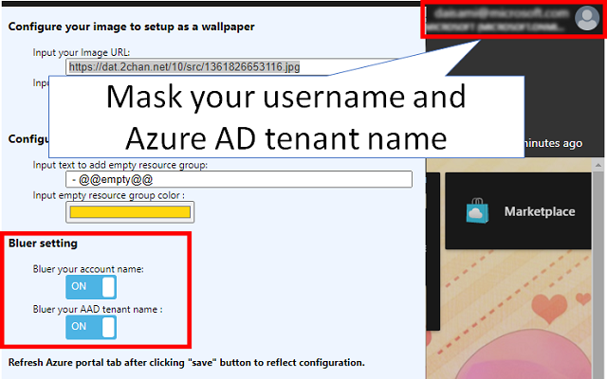607x379 pixels.
Task: Click the 'Bluer your account name:' label
Action: click(88, 269)
